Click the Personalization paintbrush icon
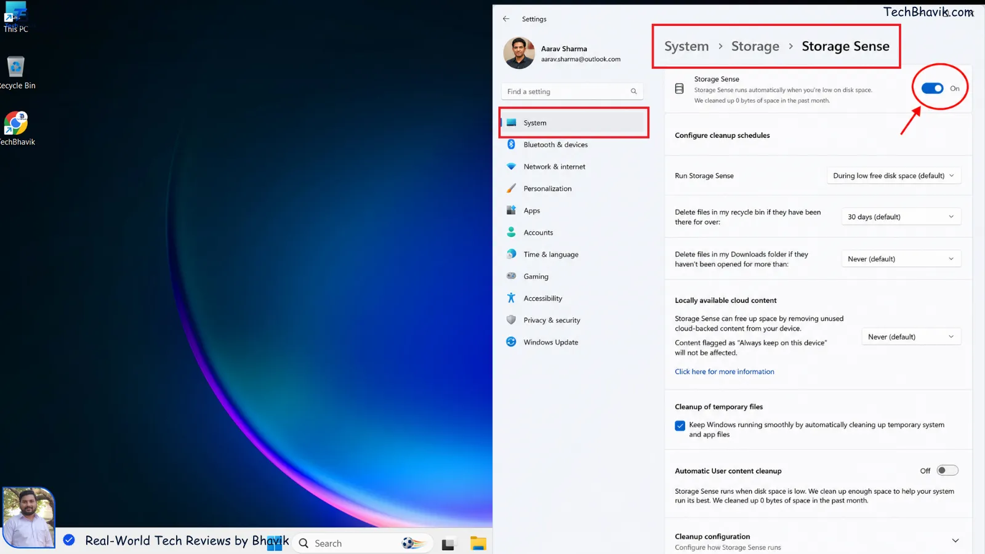This screenshot has height=554, width=985. (511, 188)
